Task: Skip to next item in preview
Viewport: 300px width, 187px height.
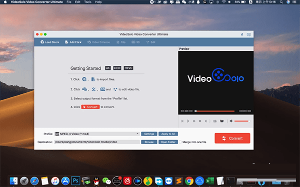Action: tap(205, 121)
